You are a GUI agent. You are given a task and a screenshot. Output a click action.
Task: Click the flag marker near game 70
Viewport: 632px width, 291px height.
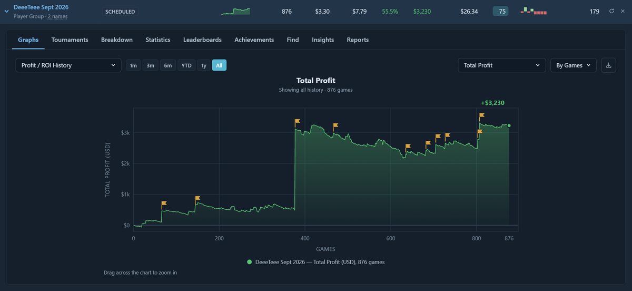point(164,203)
